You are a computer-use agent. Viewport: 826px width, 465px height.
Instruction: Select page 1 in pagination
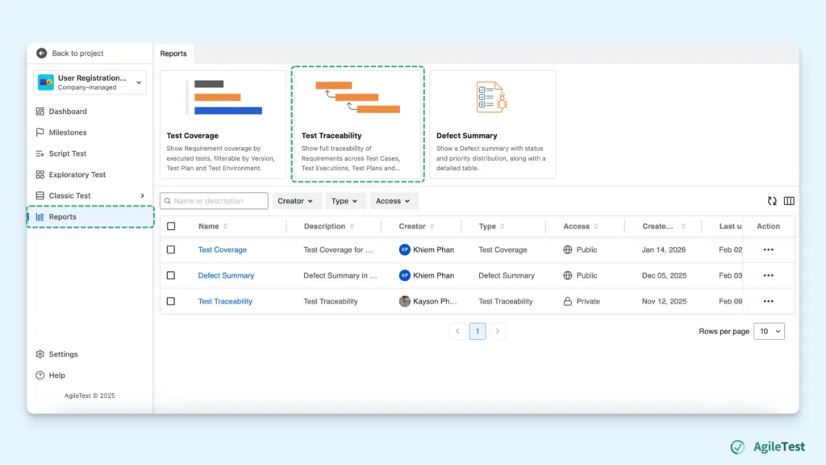tap(478, 331)
